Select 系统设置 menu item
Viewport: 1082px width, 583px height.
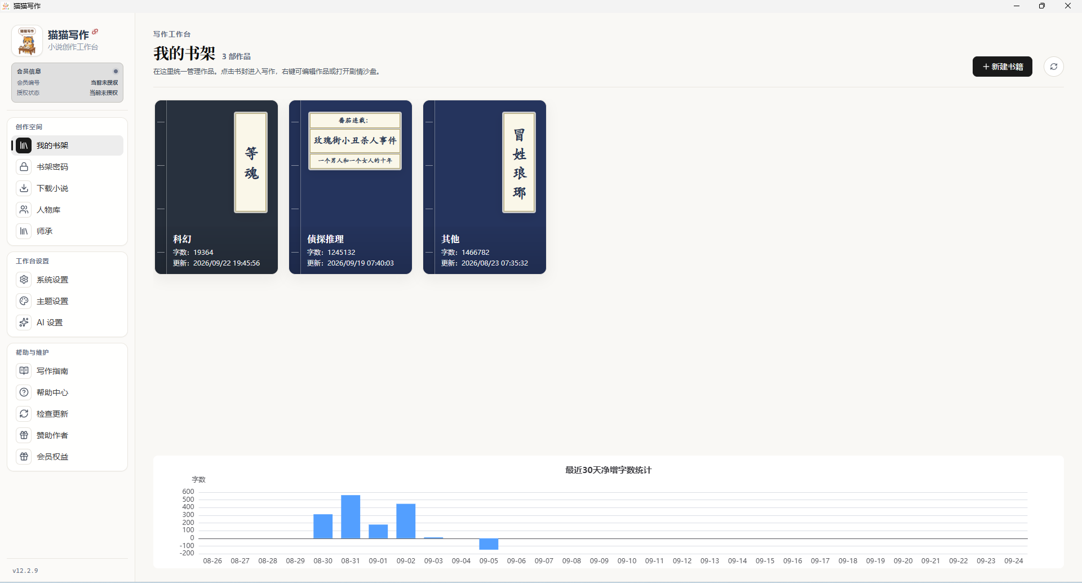pyautogui.click(x=67, y=280)
